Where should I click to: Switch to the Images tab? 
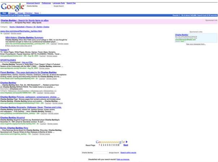click(x=12, y=13)
